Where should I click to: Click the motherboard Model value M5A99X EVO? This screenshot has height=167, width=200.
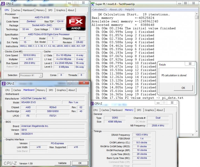point(41,102)
